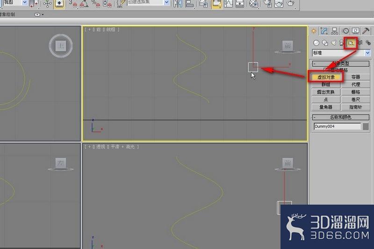The image size is (374, 249).
Task: Select the Systems category icon
Action: (368, 43)
